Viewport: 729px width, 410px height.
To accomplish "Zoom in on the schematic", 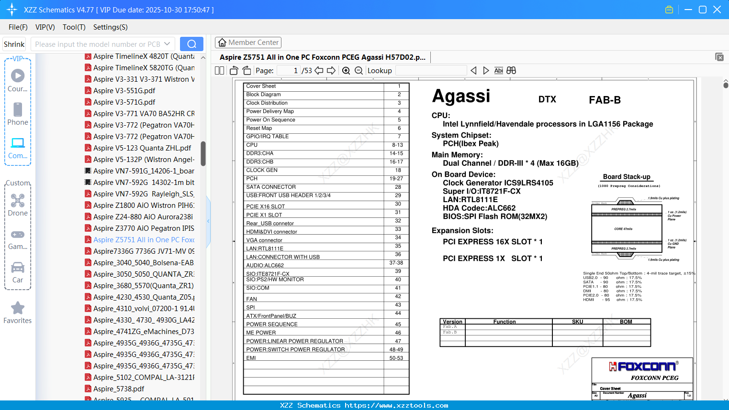I will click(x=346, y=71).
